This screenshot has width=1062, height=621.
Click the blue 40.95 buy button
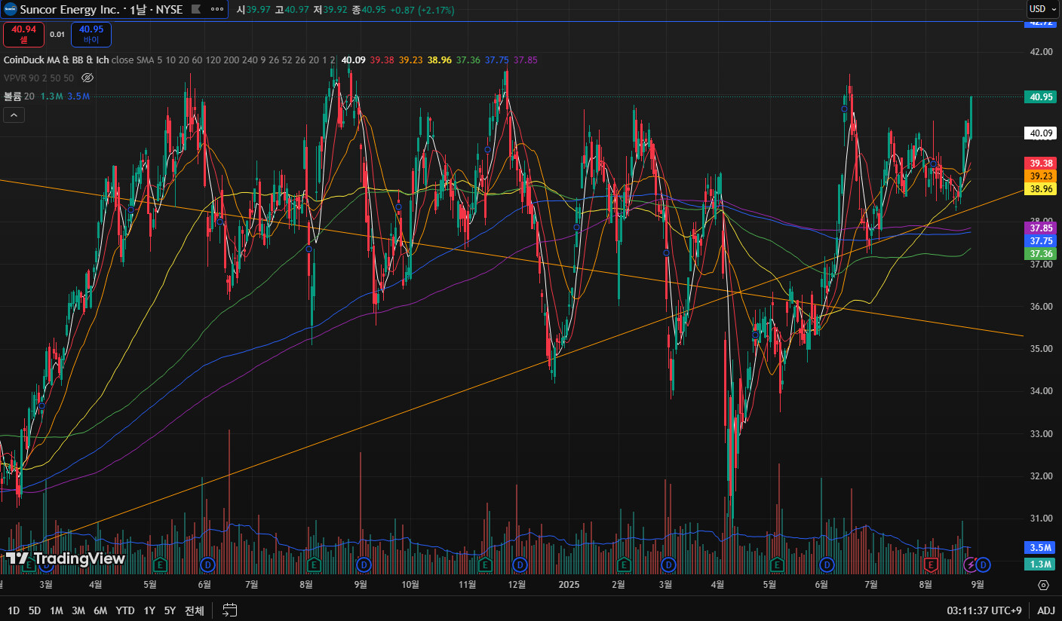coord(91,34)
